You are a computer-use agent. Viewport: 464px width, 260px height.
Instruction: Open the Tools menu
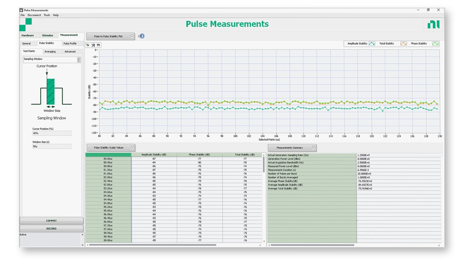click(x=47, y=15)
